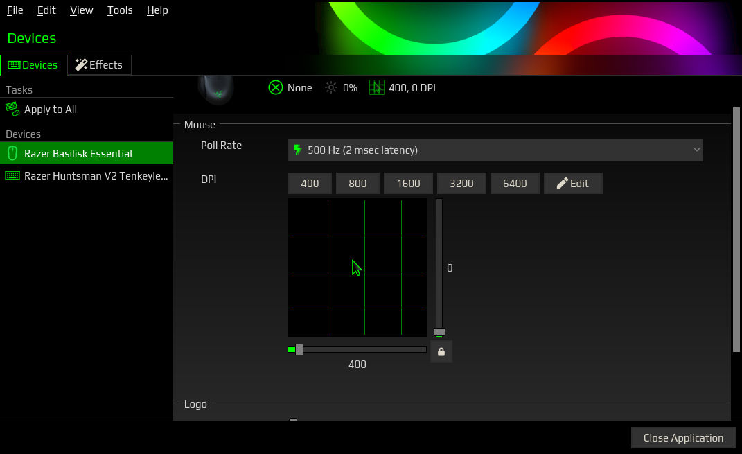Image resolution: width=742 pixels, height=454 pixels.
Task: Select the 800 DPI preset
Action: point(357,182)
